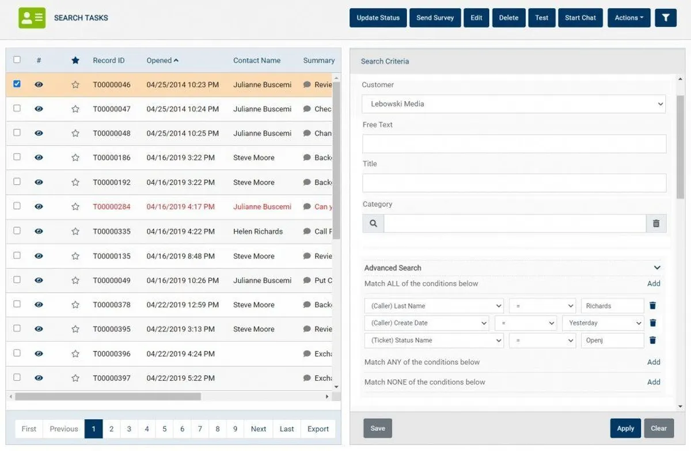691x451 pixels.
Task: Click the horizontal scrollbar under the table
Action: pyautogui.click(x=108, y=397)
